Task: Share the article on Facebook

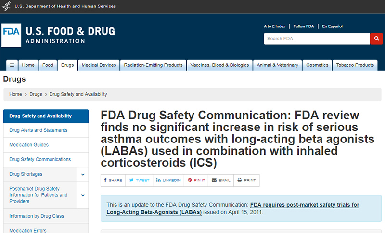Action: pyautogui.click(x=113, y=181)
